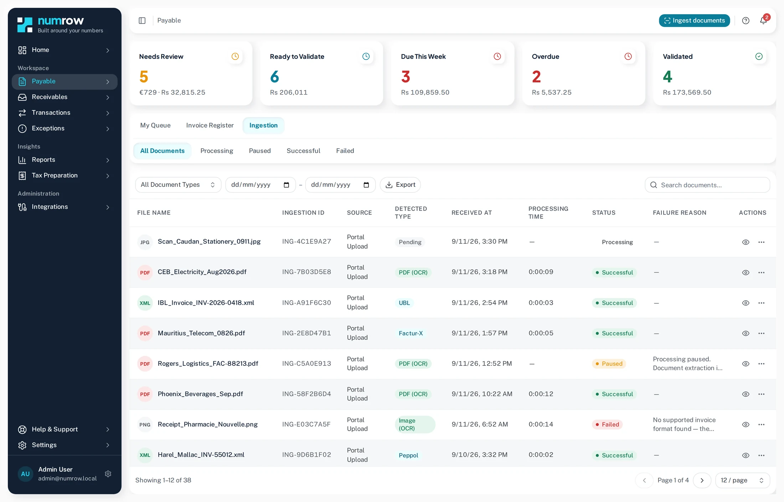Image resolution: width=784 pixels, height=502 pixels.
Task: Open actions menu for Harel_Mallac_INV-55012.xml
Action: [x=762, y=455]
